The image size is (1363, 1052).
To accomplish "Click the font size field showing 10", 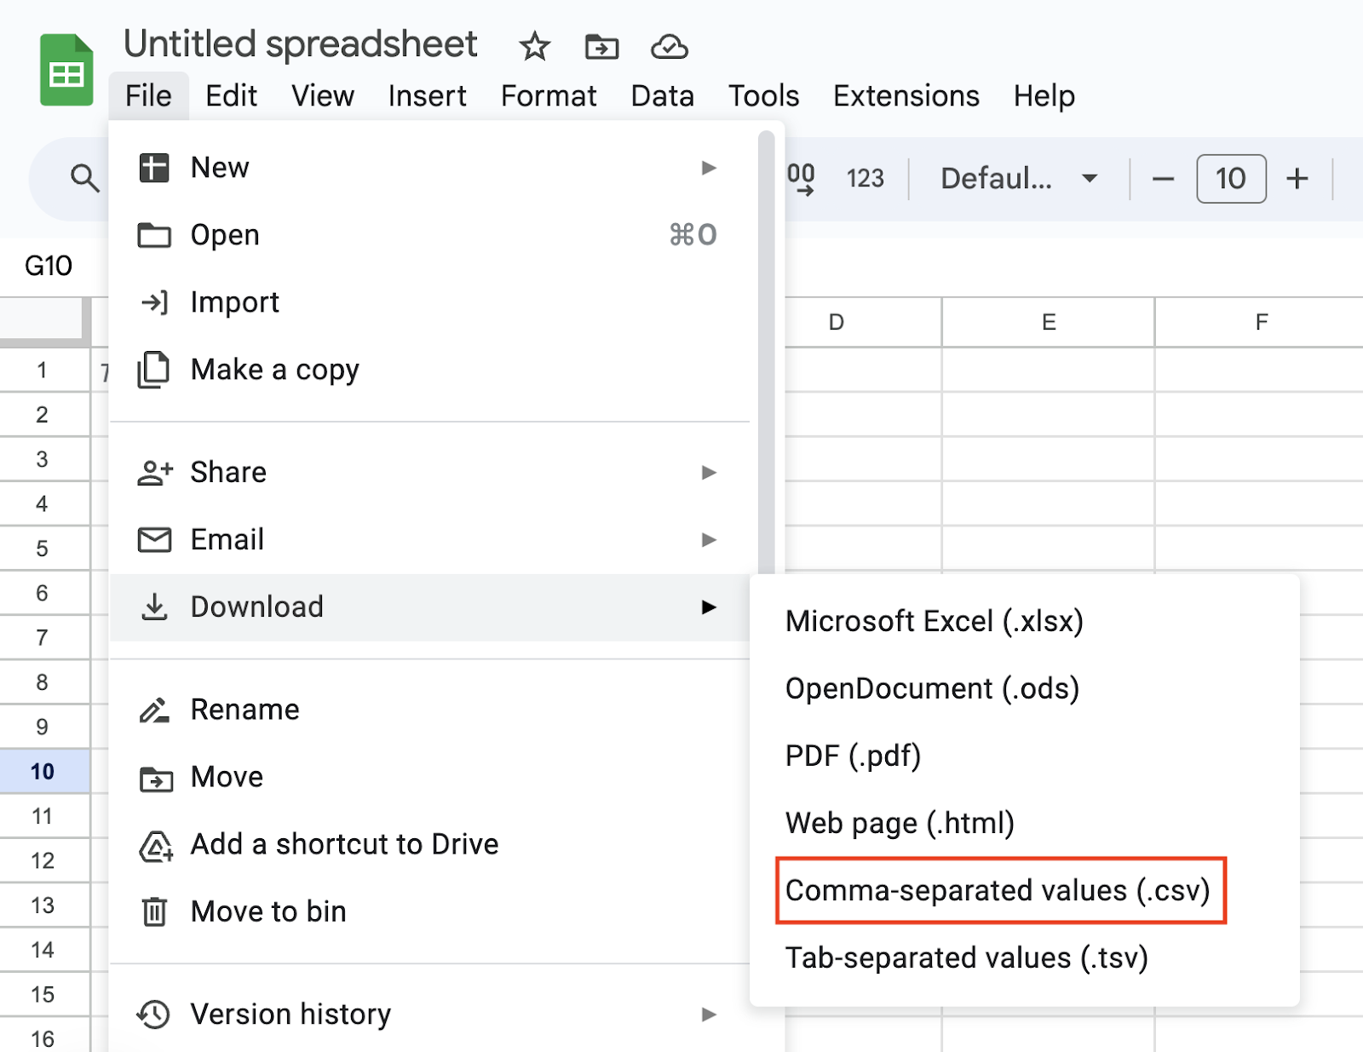I will pos(1231,178).
